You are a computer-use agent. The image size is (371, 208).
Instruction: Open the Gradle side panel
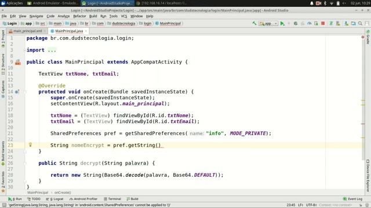coord(368,37)
